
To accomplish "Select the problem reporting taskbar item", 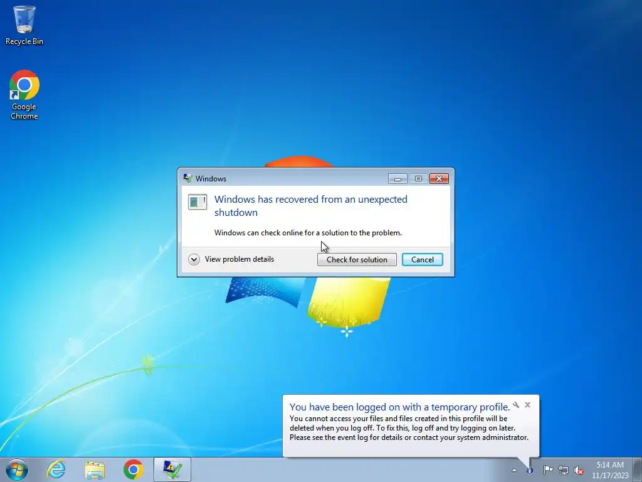I will [x=172, y=469].
